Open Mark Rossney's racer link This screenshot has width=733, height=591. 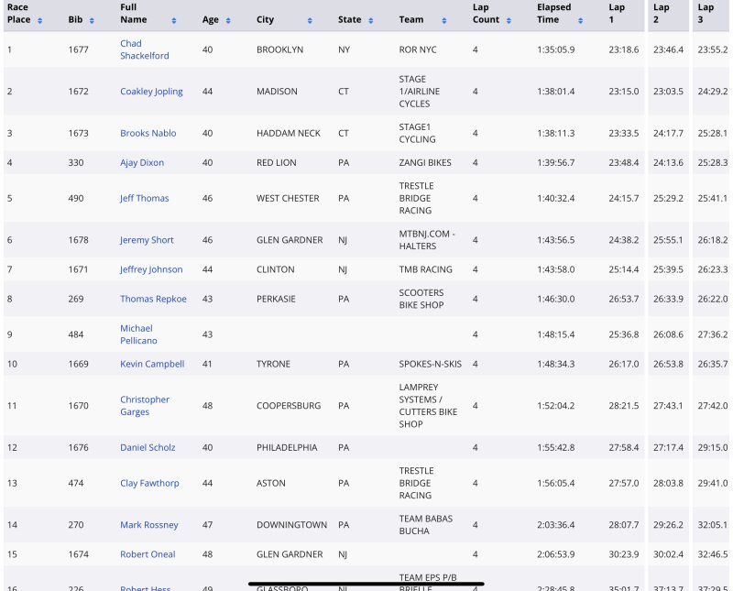tap(148, 525)
